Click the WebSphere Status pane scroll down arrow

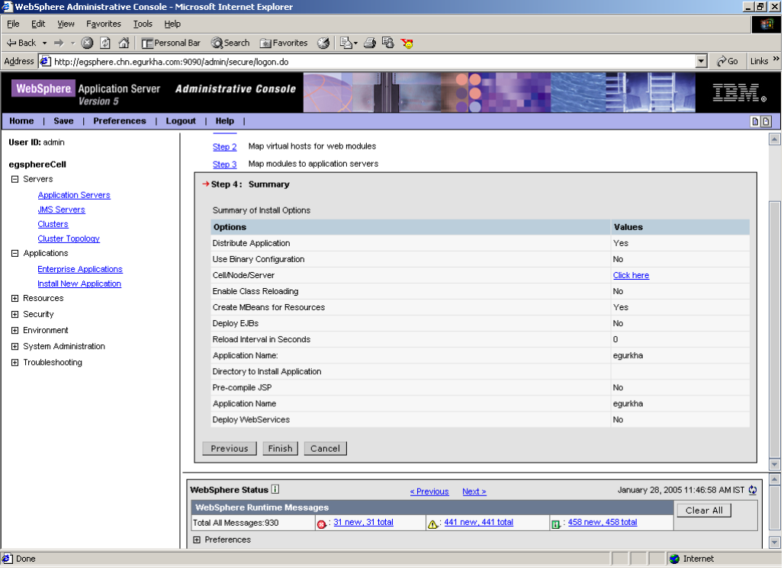click(775, 543)
